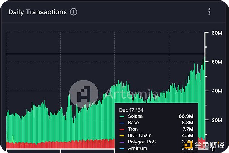Click the Arbitrum legend color marker

(122, 148)
